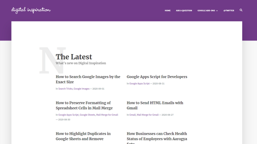Click The Latest section heading
The image size is (257, 144).
[74, 57]
